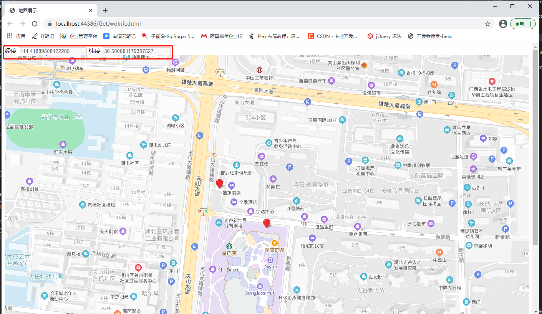Viewport: 542px width, 314px height.
Task: Open the jQuery 语法 bookmark
Action: click(384, 36)
